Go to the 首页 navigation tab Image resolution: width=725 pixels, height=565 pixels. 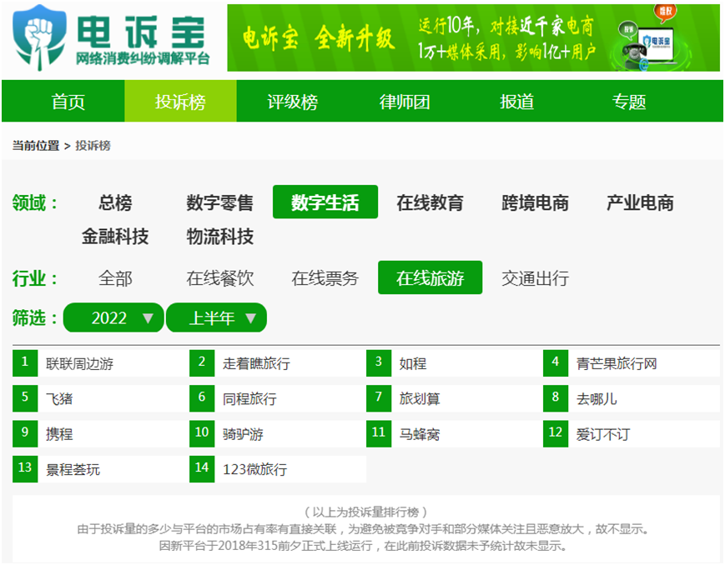(x=68, y=101)
